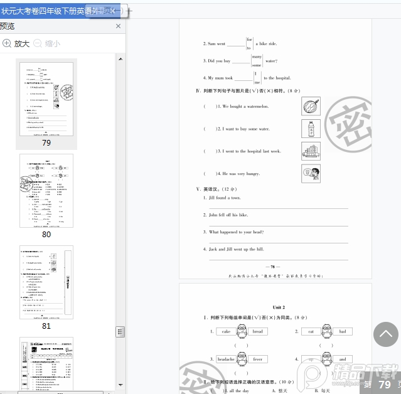Click 'What happened to your head?' text
Viewport: 401px width, 394px height.
pos(236,232)
